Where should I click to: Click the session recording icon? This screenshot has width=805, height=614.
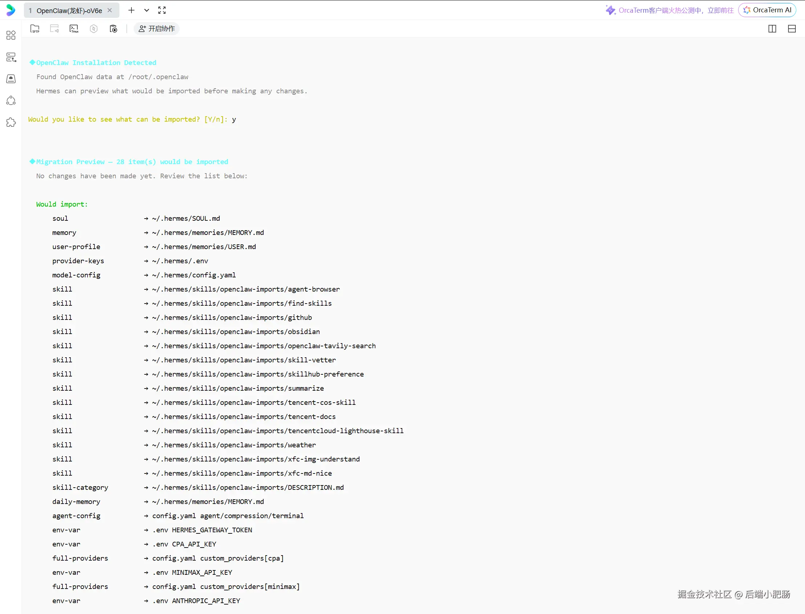(x=113, y=29)
